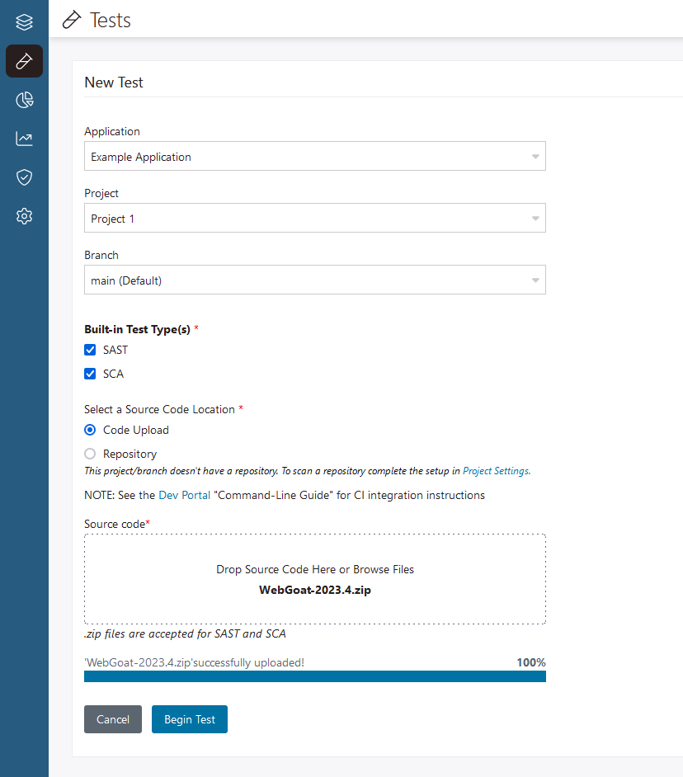Expand the Branch dropdown showing main (Default)
683x777 pixels.
[x=314, y=280]
